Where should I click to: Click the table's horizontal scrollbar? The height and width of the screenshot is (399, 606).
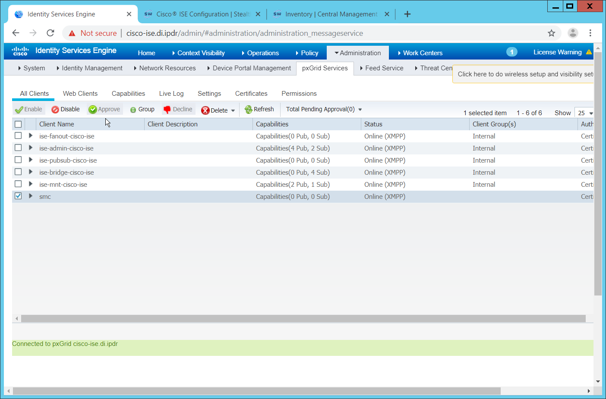tap(303, 319)
